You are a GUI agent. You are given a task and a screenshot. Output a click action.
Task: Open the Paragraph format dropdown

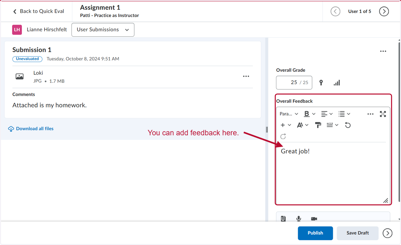[289, 114]
